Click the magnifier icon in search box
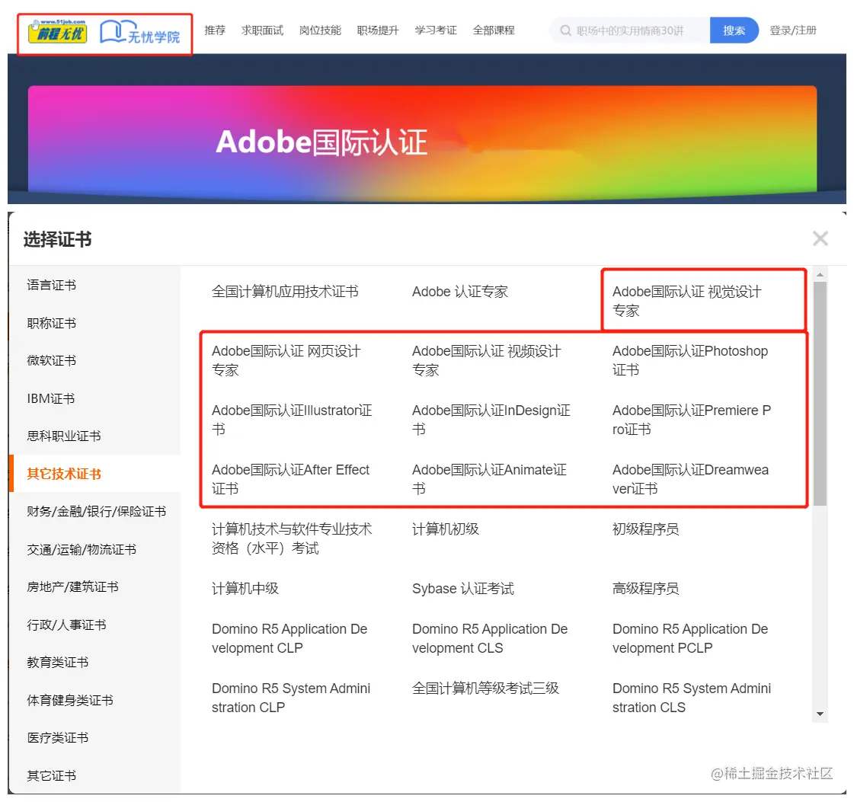Screen dimensions: 854x802 (566, 30)
